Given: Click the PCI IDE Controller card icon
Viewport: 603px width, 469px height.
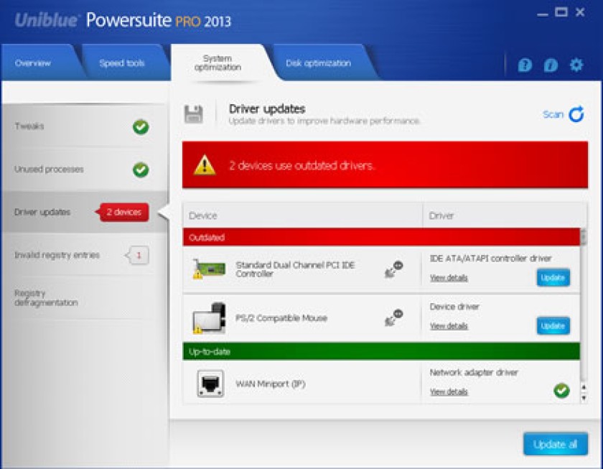Looking at the screenshot, I should click(209, 269).
